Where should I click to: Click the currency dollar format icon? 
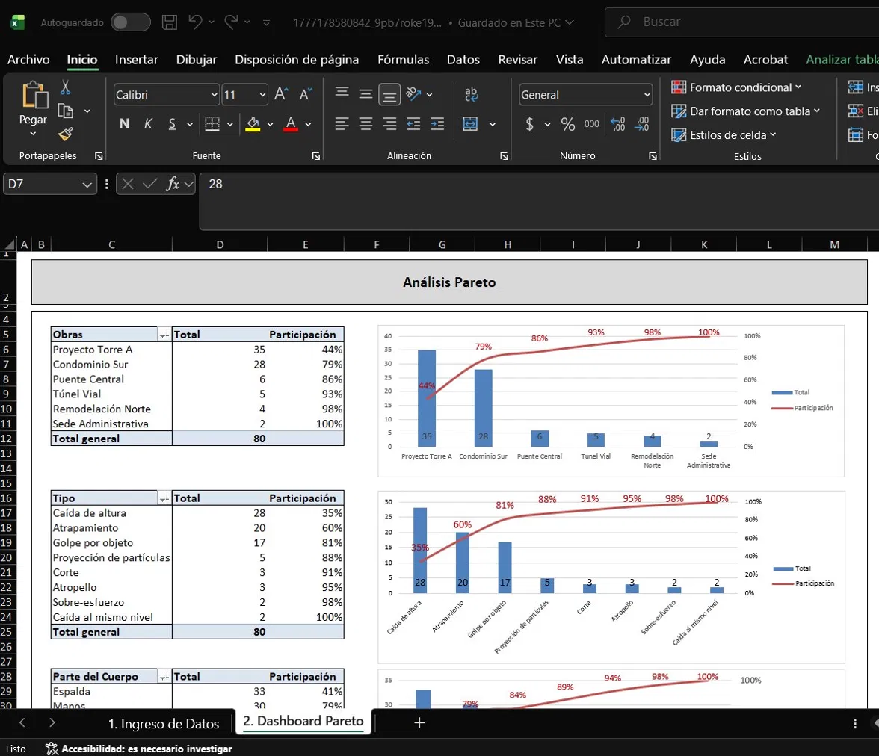point(529,124)
